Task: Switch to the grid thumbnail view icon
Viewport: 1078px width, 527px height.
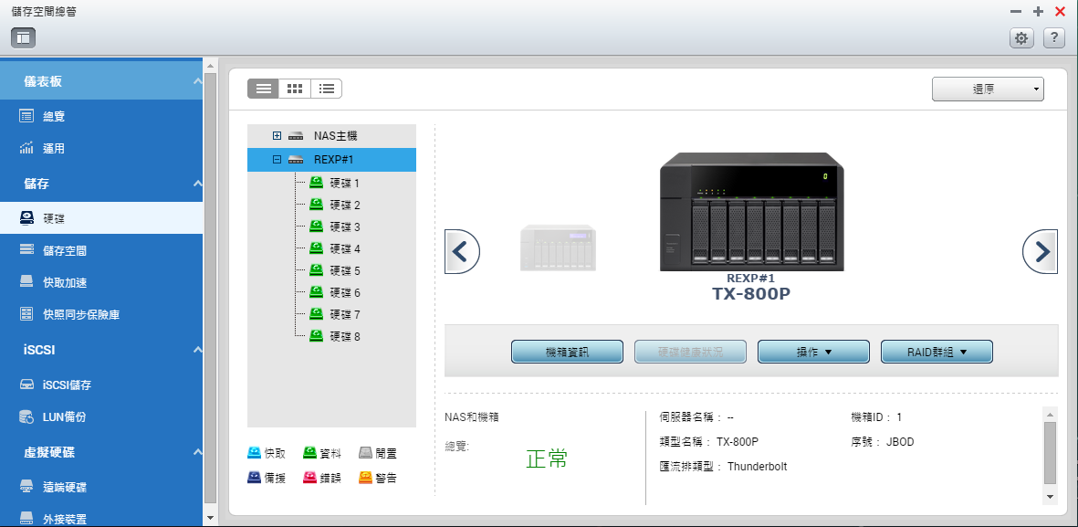Action: [295, 89]
